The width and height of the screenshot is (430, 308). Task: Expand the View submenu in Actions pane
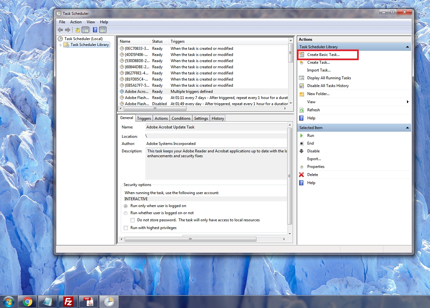(x=408, y=102)
